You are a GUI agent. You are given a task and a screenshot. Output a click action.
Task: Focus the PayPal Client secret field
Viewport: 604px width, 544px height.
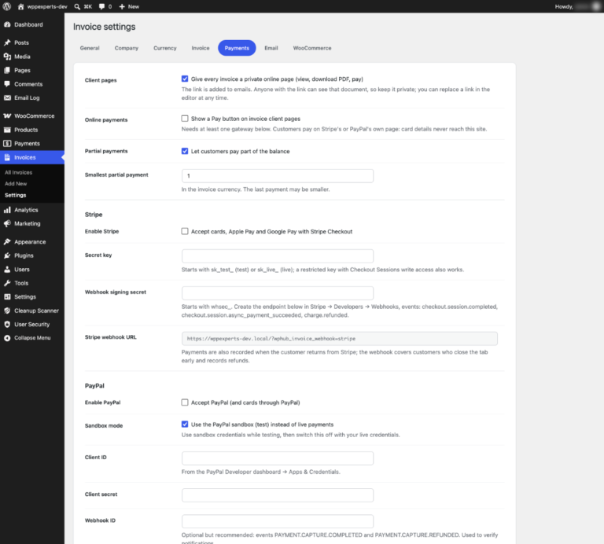click(278, 495)
